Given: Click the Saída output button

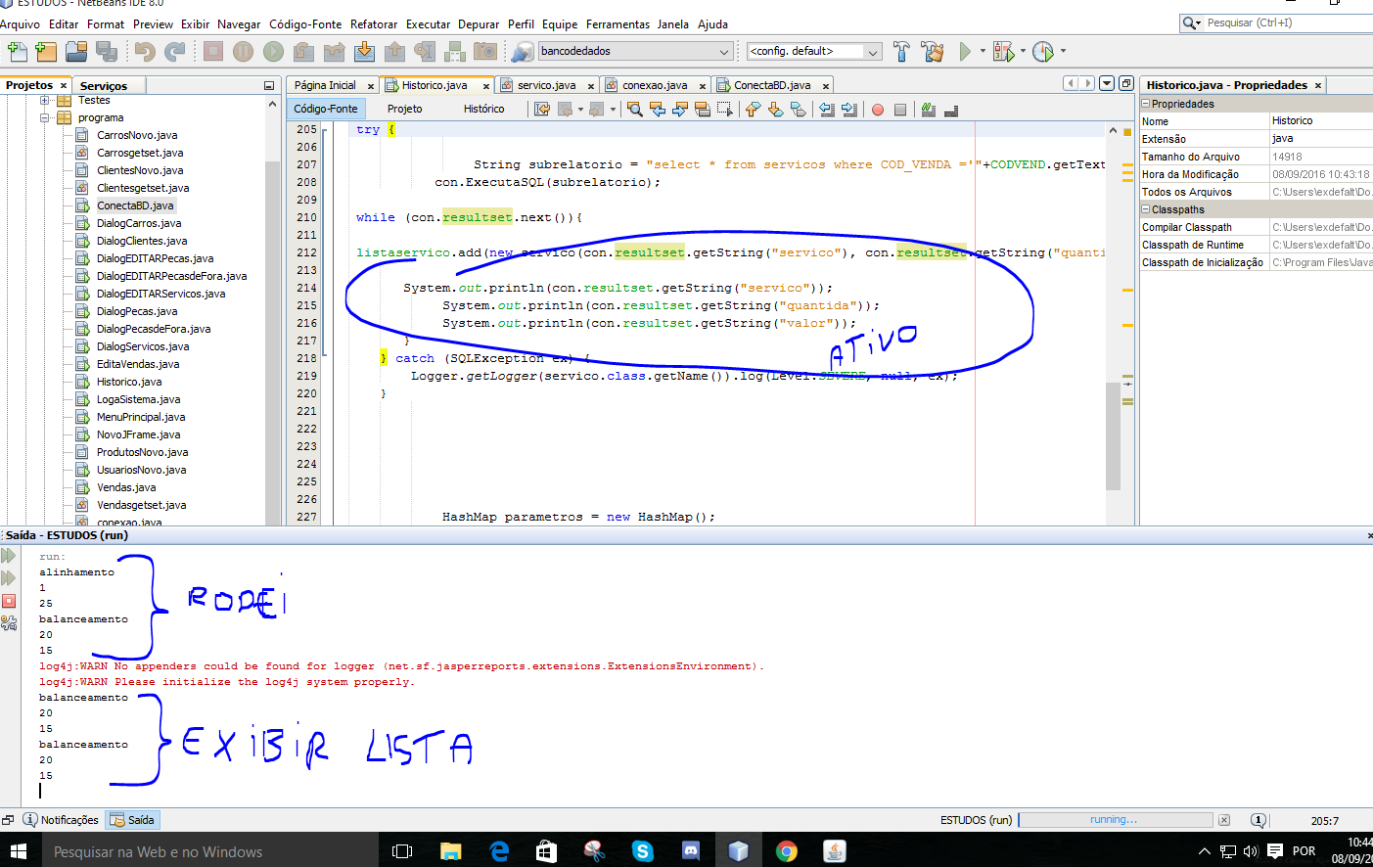Looking at the screenshot, I should point(132,820).
